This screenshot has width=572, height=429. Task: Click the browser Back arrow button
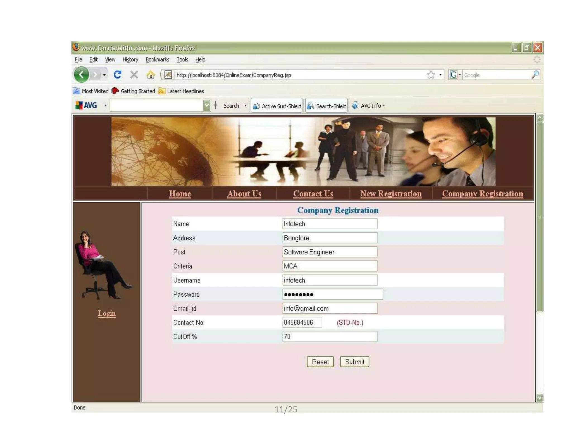(x=81, y=75)
